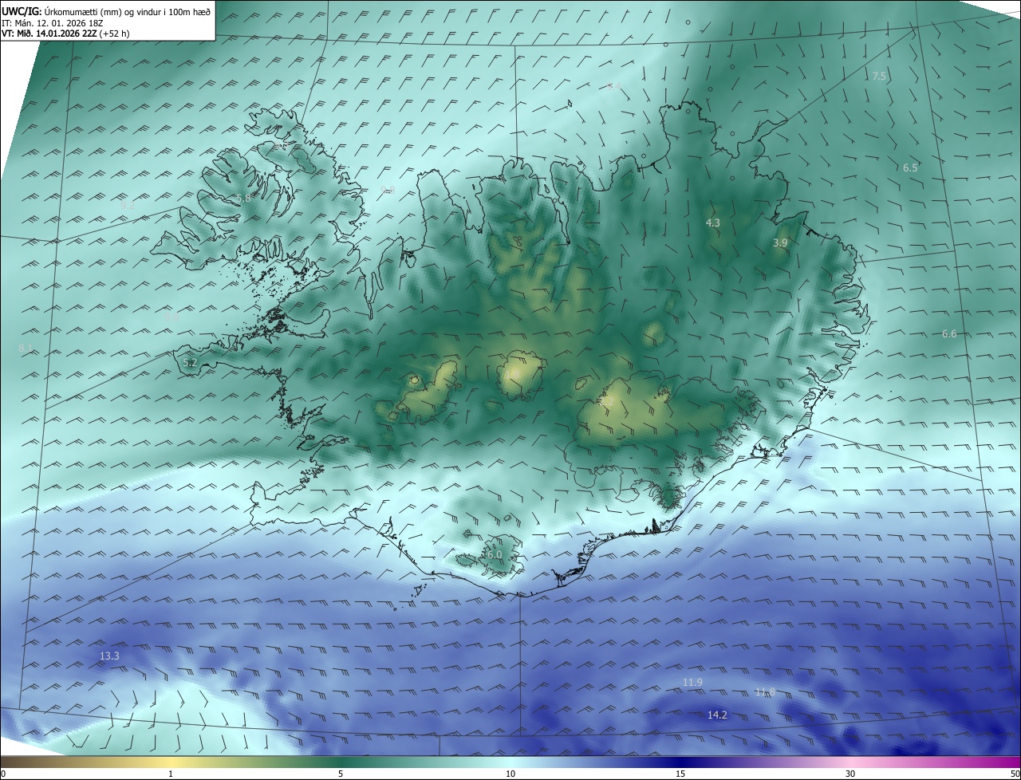Image resolution: width=1021 pixels, height=780 pixels.
Task: Click the 6.6 value label on the map
Action: coord(949,333)
